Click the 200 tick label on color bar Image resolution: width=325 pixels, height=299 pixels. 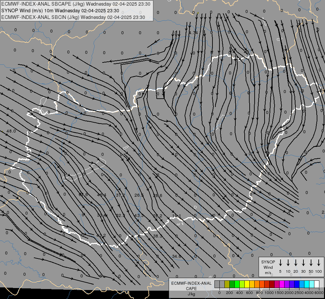[229, 293]
